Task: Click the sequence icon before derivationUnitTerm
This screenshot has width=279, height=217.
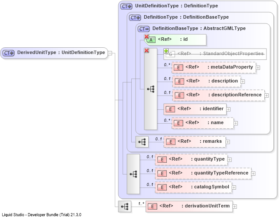Action: [125, 207]
